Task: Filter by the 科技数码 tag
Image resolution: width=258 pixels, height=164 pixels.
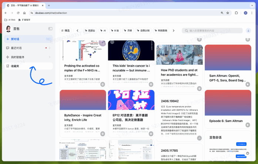Action: tap(161, 30)
